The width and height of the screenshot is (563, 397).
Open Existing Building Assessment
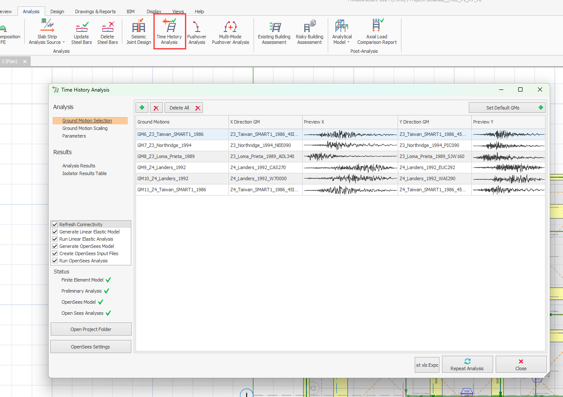click(274, 32)
